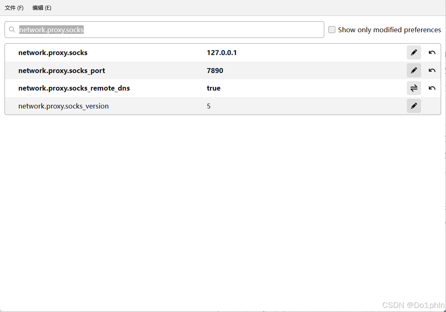Click the 127.0.0.1 proxy address value
Screen dimensions: 446x312
pyautogui.click(x=222, y=53)
